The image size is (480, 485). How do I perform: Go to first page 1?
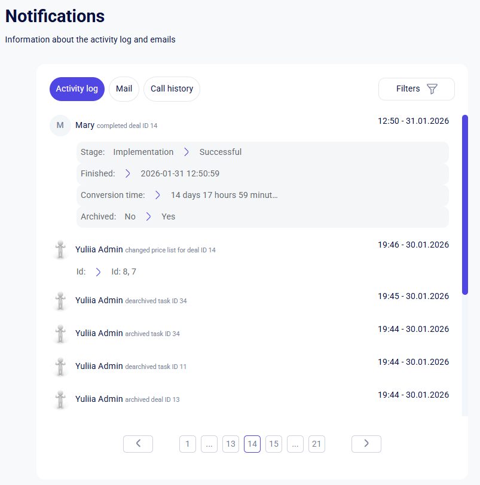click(x=188, y=444)
